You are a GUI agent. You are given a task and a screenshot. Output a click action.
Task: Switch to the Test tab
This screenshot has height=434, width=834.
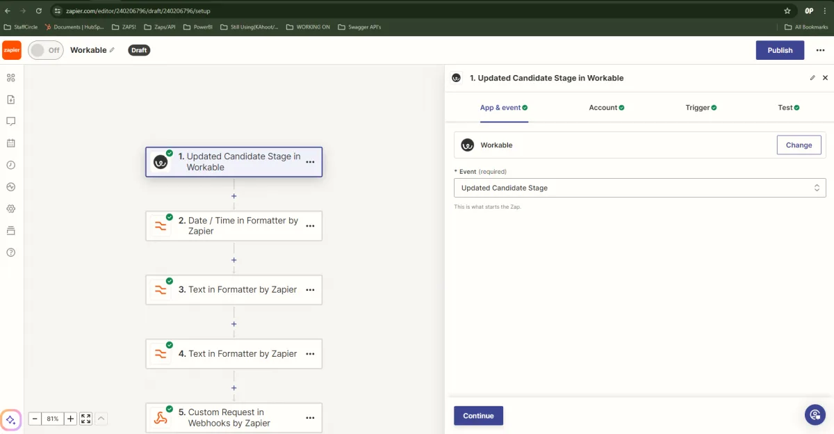[x=789, y=108]
